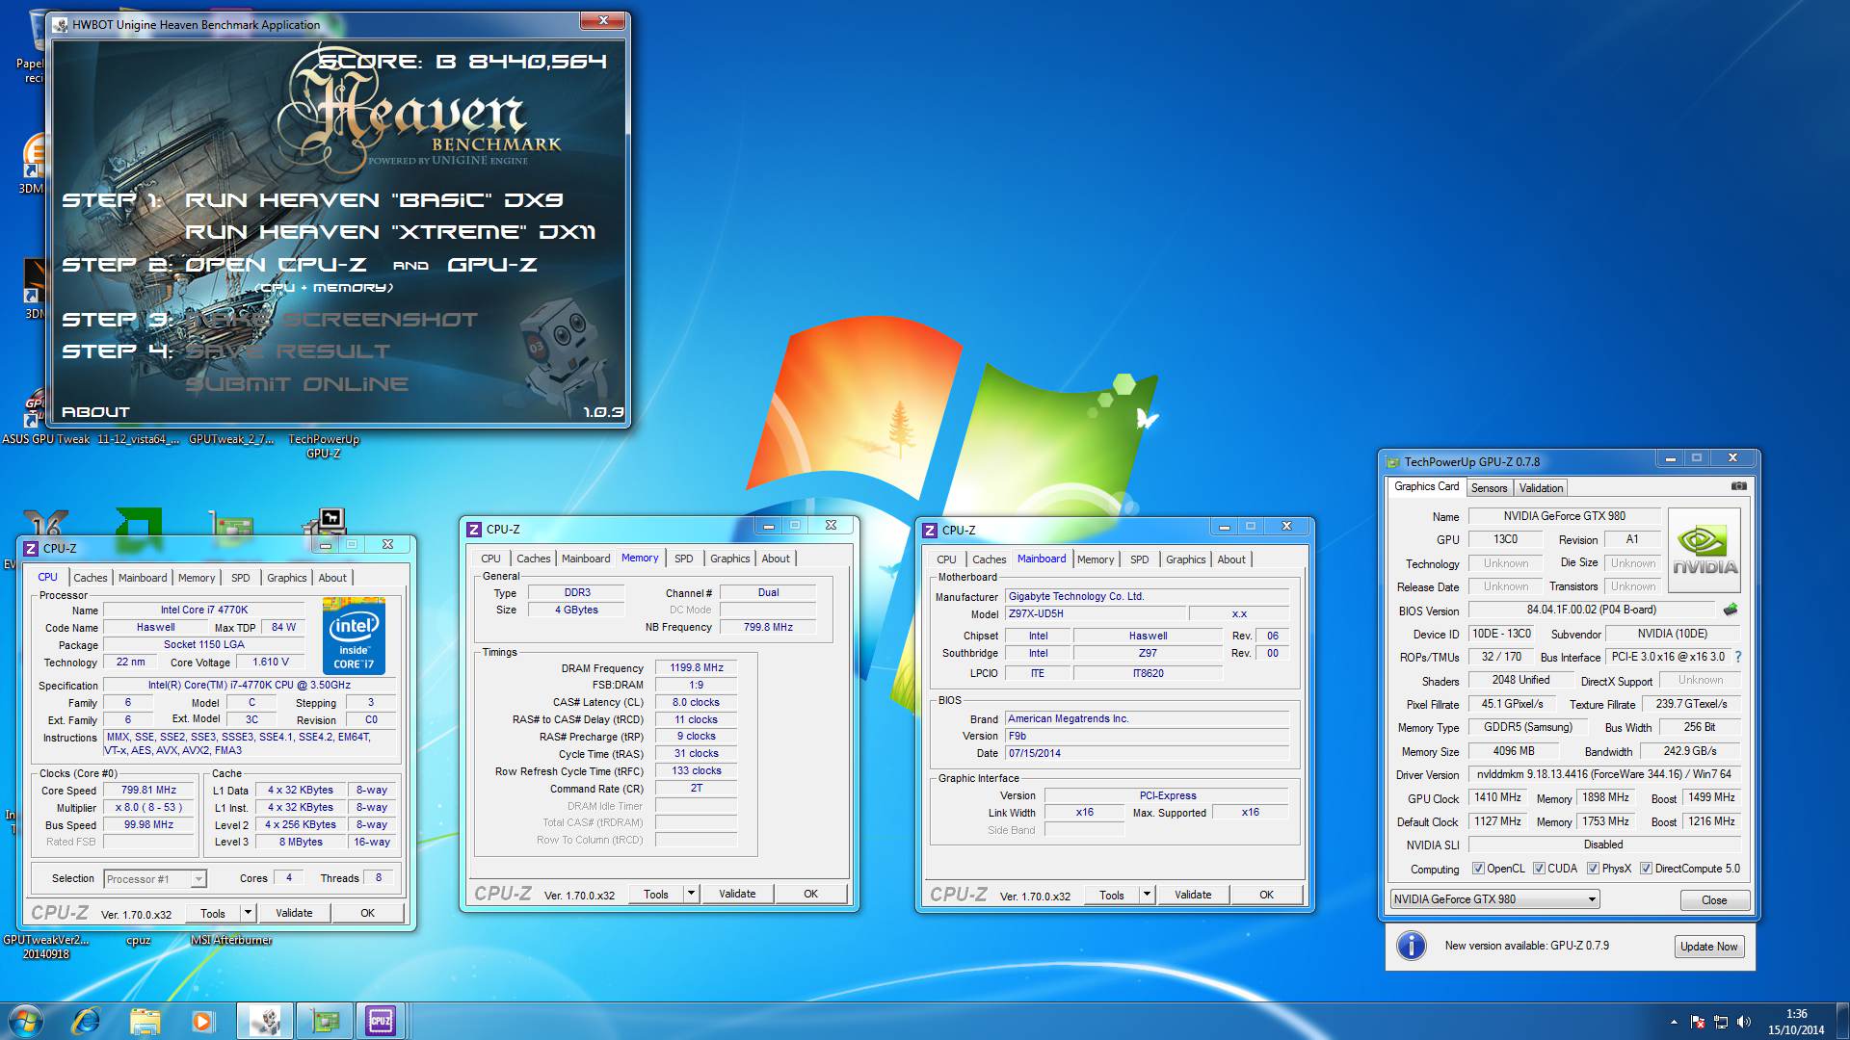Click the Core Voltage value 1.610 V
1850x1040 pixels.
(271, 662)
